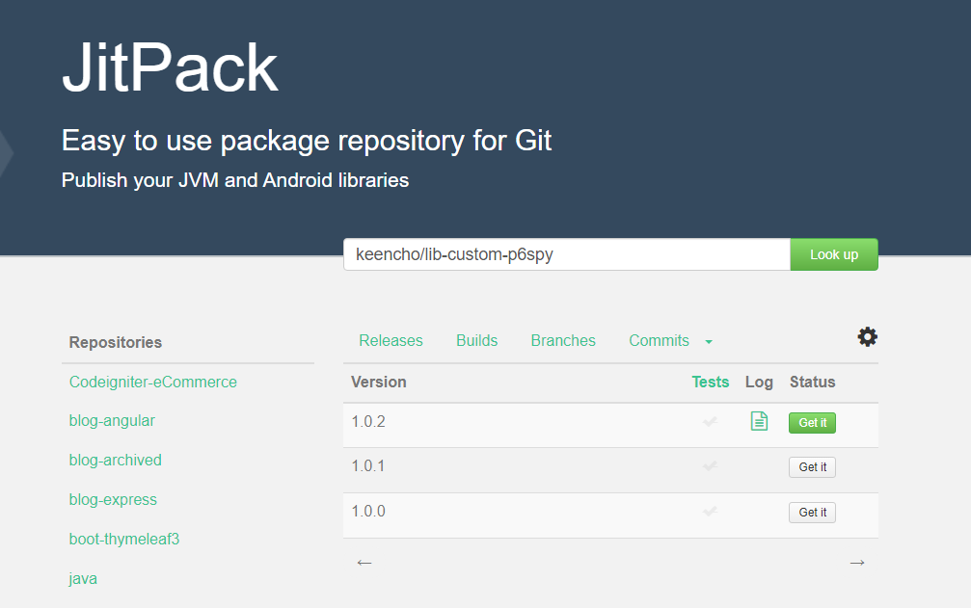This screenshot has width=971, height=608.
Task: Open the boot-thymeleaf3 repository
Action: coord(123,539)
